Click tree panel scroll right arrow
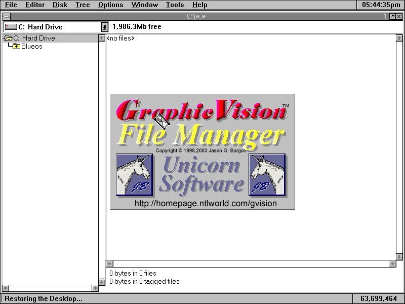This screenshot has width=405, height=304. [95, 288]
